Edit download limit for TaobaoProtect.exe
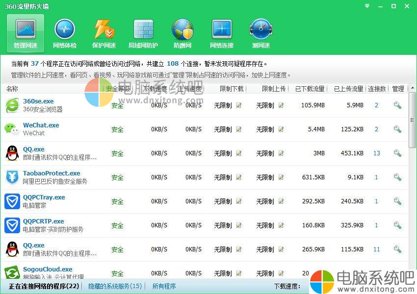 coord(239,177)
